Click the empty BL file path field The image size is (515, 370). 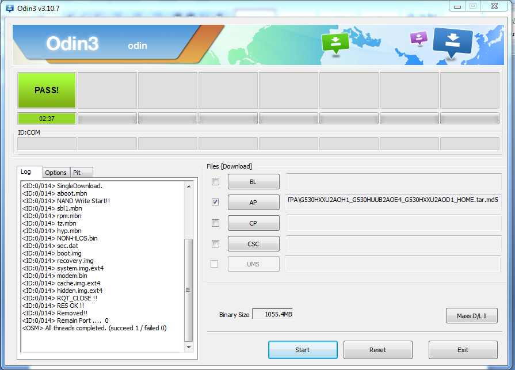394,181
